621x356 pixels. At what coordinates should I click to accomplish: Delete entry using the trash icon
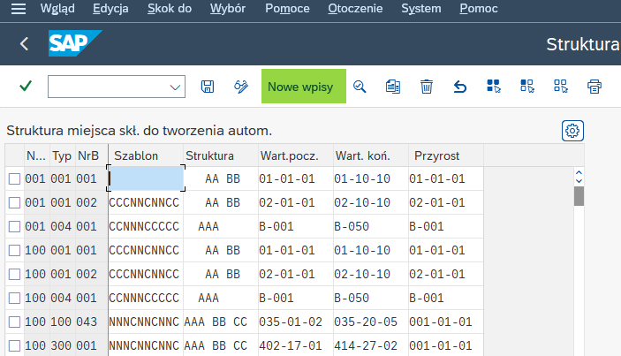(x=427, y=87)
